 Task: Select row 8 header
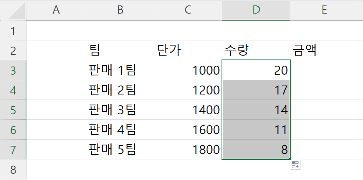click(x=13, y=170)
